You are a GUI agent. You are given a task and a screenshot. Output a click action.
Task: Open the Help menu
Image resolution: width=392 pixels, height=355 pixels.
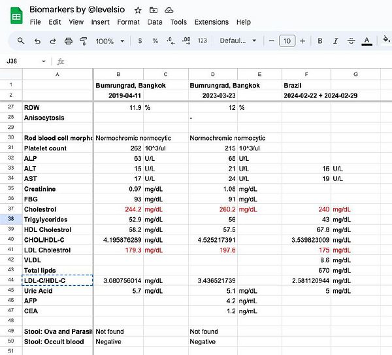244,22
